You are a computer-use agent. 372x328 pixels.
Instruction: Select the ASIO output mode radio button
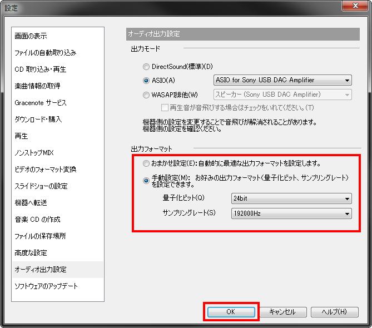point(147,81)
